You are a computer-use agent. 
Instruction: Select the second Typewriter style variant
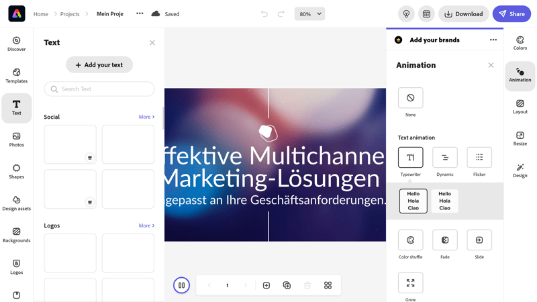[444, 201]
